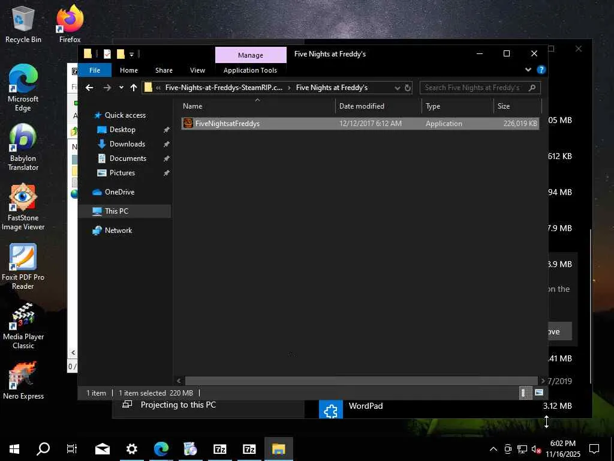Image resolution: width=614 pixels, height=461 pixels.
Task: Select the FiveNightsatFreddys application file
Action: click(360, 124)
